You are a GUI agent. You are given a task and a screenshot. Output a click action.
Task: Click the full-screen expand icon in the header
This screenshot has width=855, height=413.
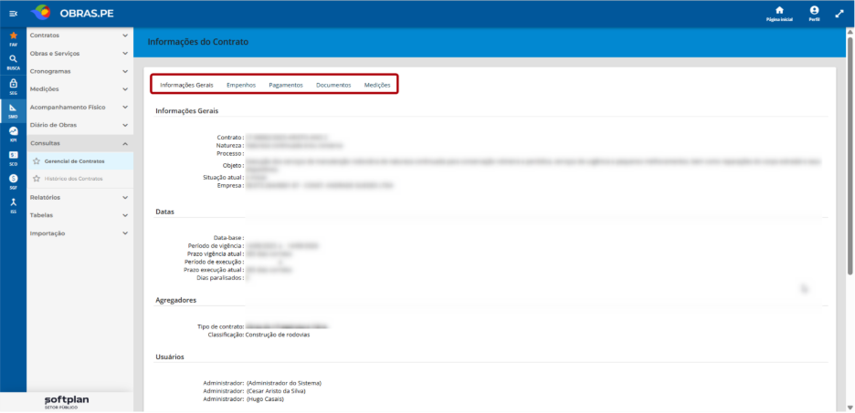point(839,14)
